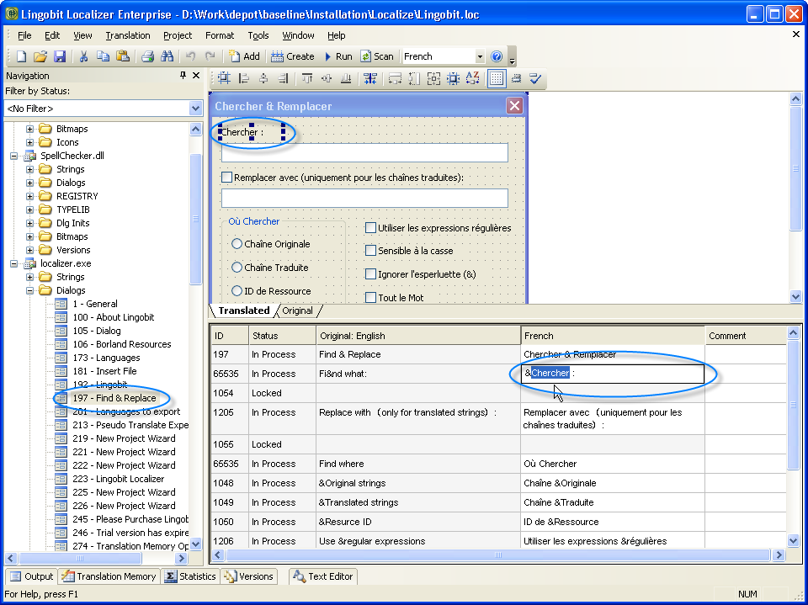Align selected controls to the top

(307, 78)
